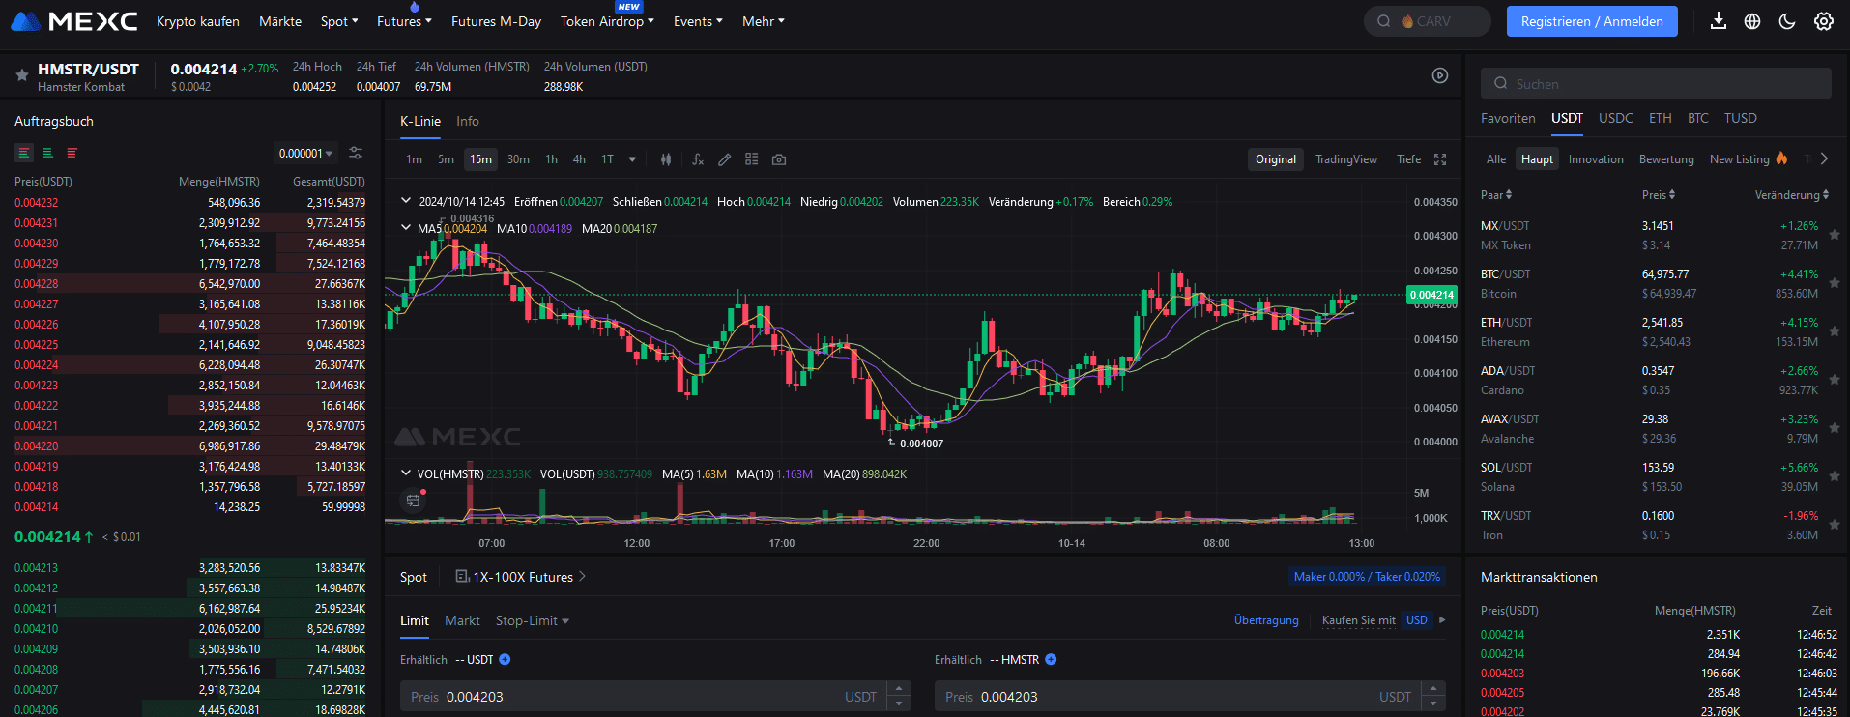Viewport: 1850px width, 717px height.
Task: Select the USDC market tab
Action: pyautogui.click(x=1616, y=118)
